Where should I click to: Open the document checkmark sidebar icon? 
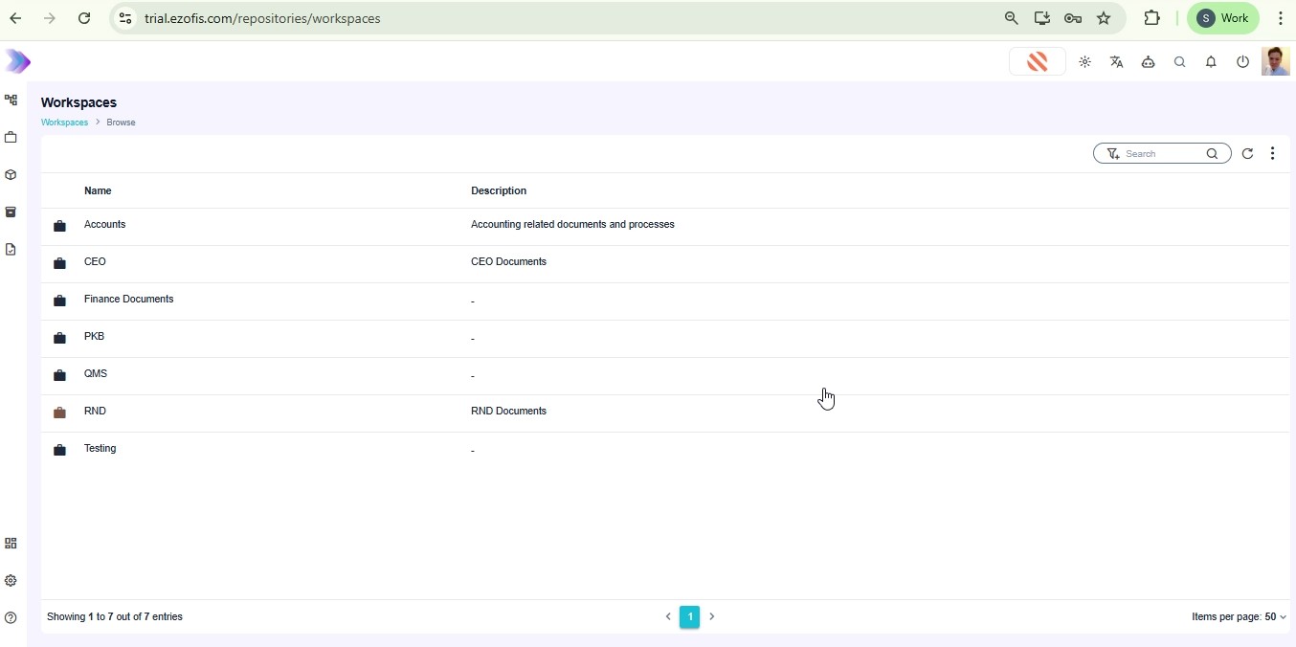point(11,250)
